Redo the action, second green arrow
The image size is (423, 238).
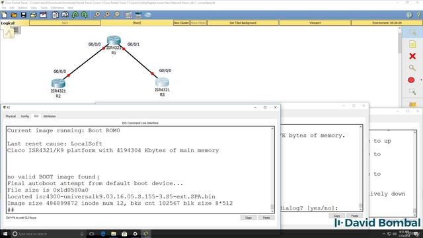click(84, 15)
